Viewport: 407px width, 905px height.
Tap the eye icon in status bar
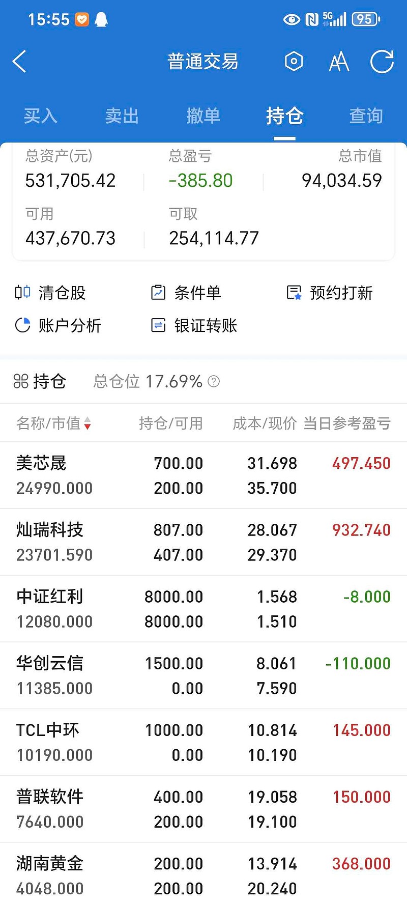tap(292, 19)
